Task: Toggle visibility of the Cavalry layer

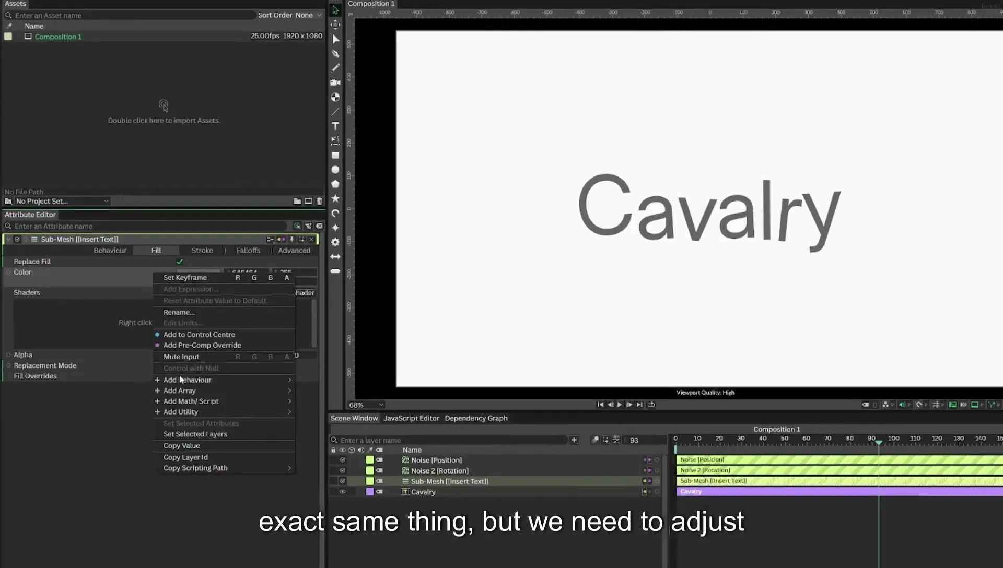Action: click(343, 492)
